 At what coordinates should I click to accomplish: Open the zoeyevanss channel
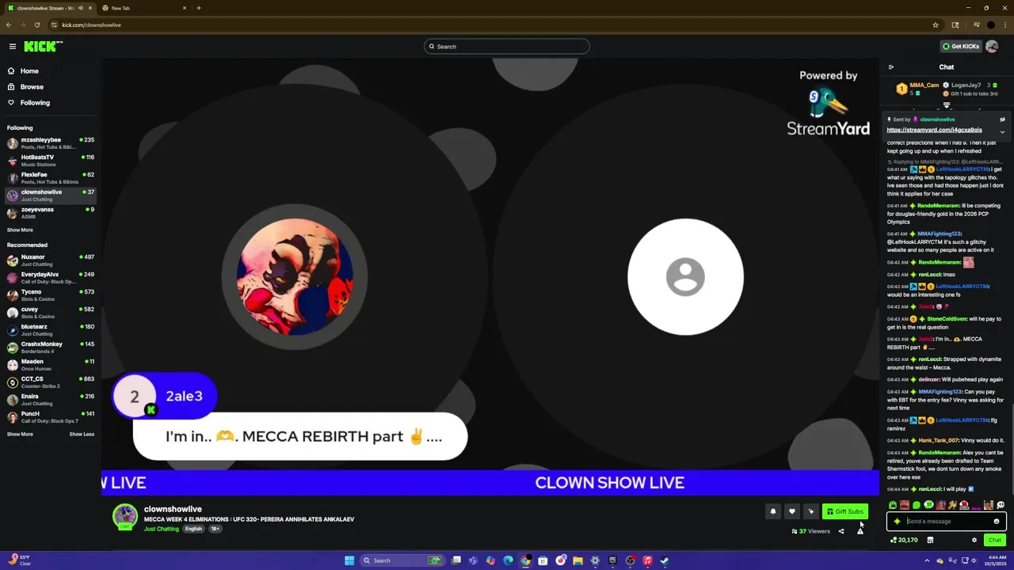point(51,213)
